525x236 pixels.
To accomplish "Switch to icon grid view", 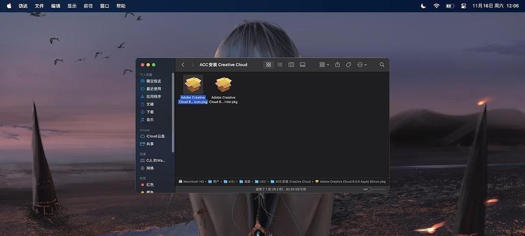I will click(268, 65).
